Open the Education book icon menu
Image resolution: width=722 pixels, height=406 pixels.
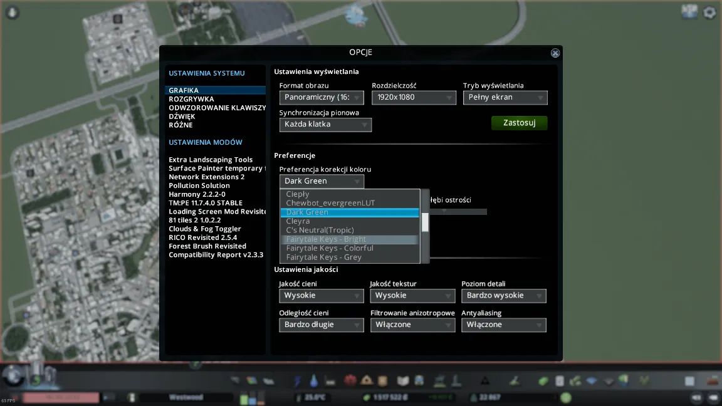tap(403, 381)
